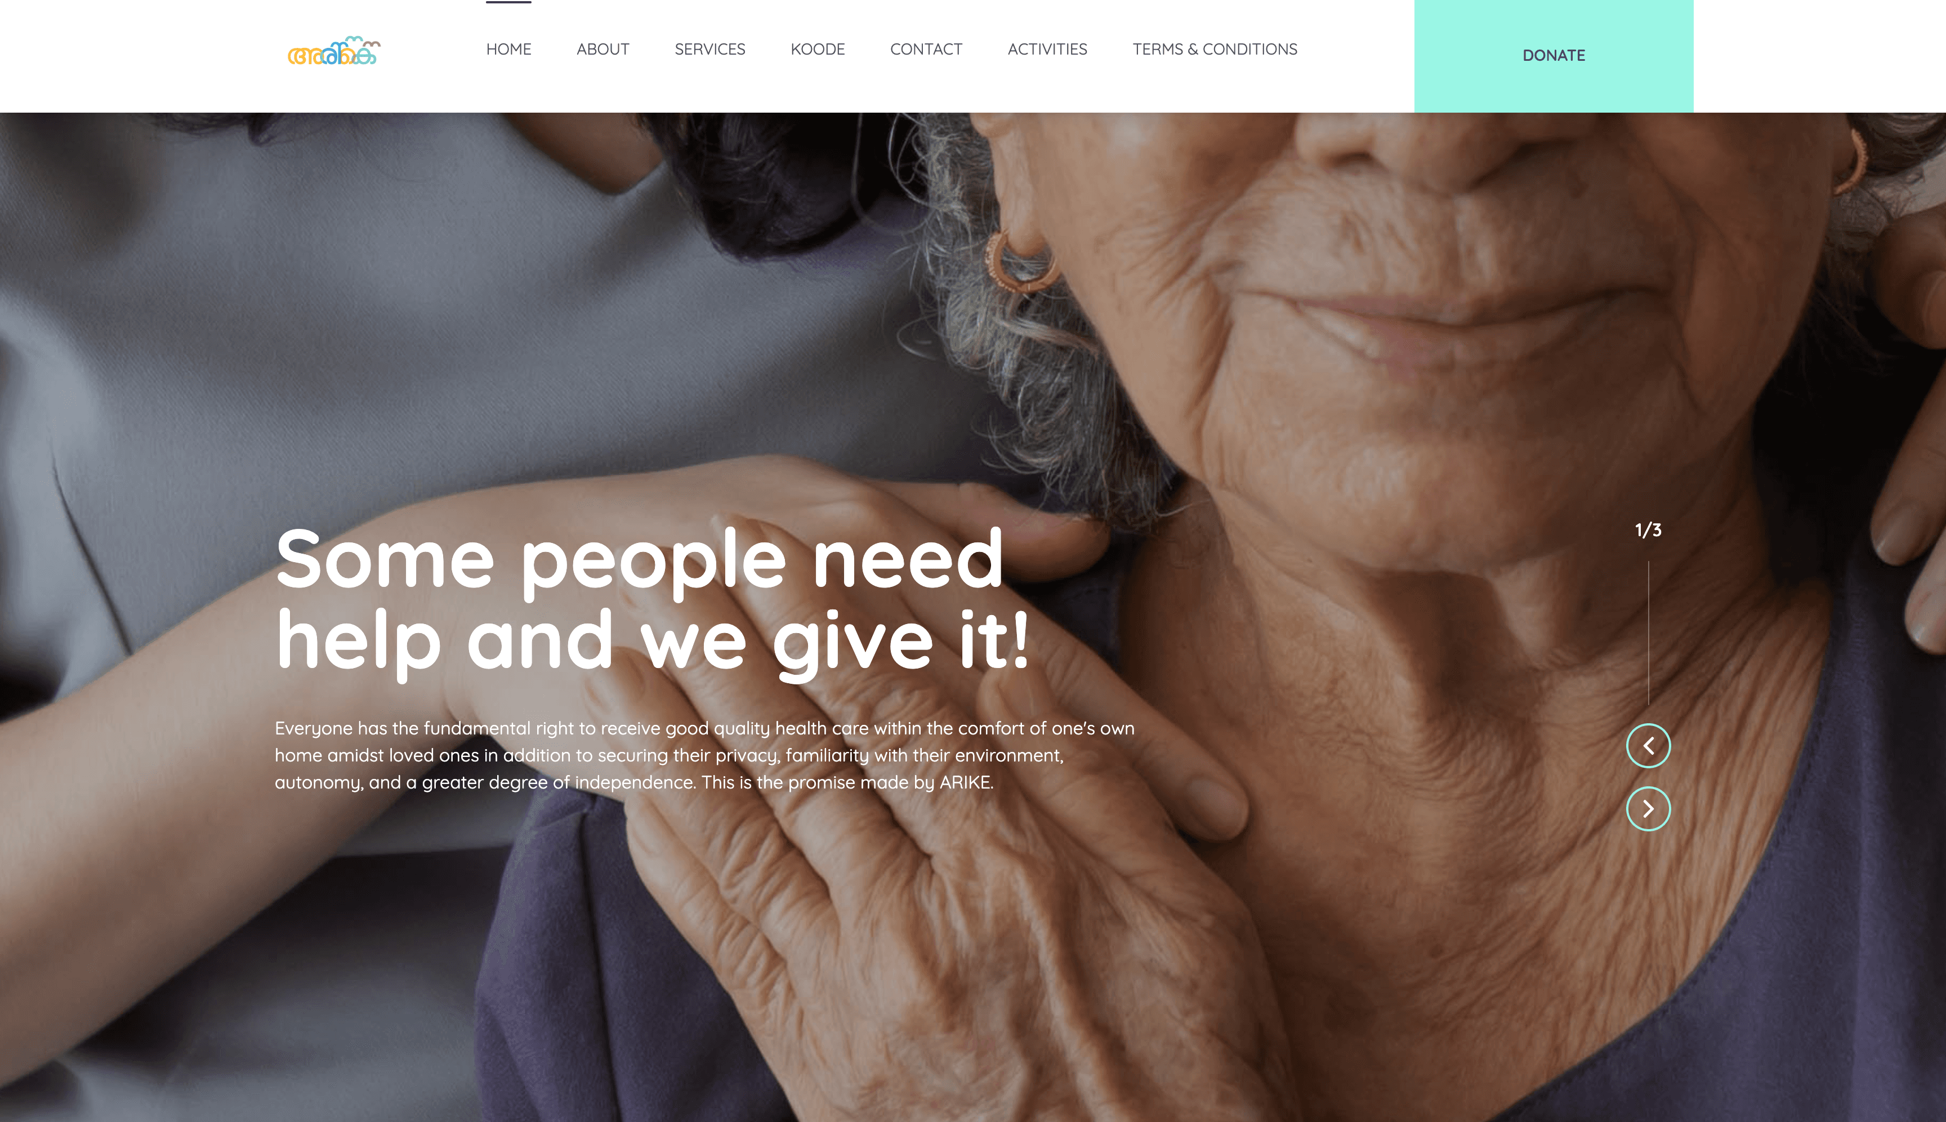
Task: Click the Donate button
Action: click(x=1553, y=56)
